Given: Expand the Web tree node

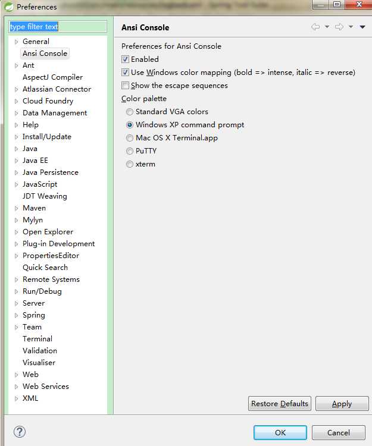Looking at the screenshot, I should (16, 375).
